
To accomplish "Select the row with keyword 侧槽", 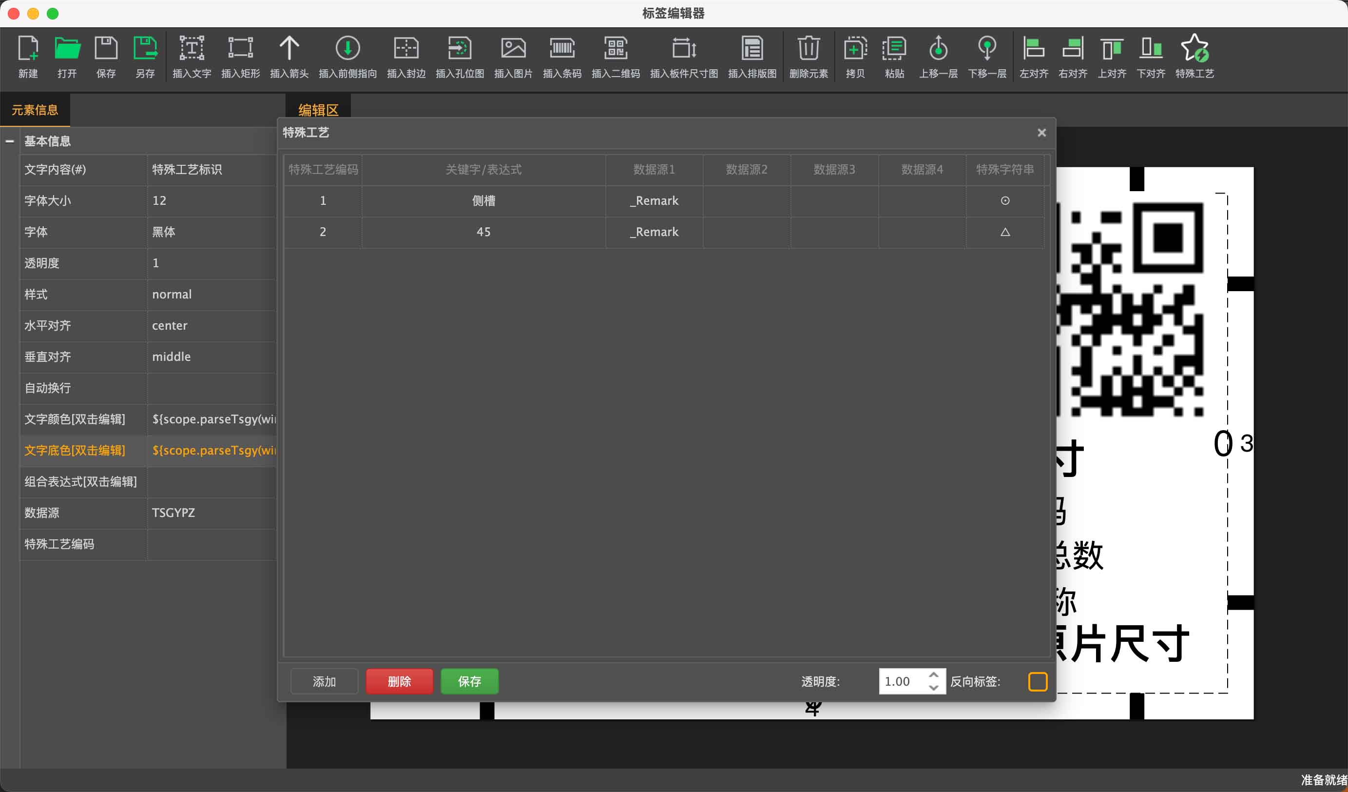I will click(483, 200).
